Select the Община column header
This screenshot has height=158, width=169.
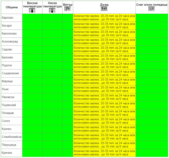pos(12,7)
